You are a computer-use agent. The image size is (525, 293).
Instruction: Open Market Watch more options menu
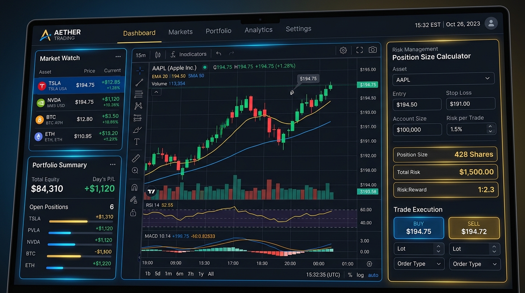[118, 57]
